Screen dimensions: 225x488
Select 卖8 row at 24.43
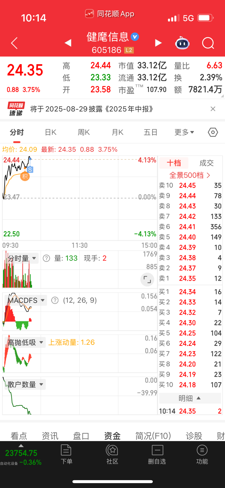190,206
